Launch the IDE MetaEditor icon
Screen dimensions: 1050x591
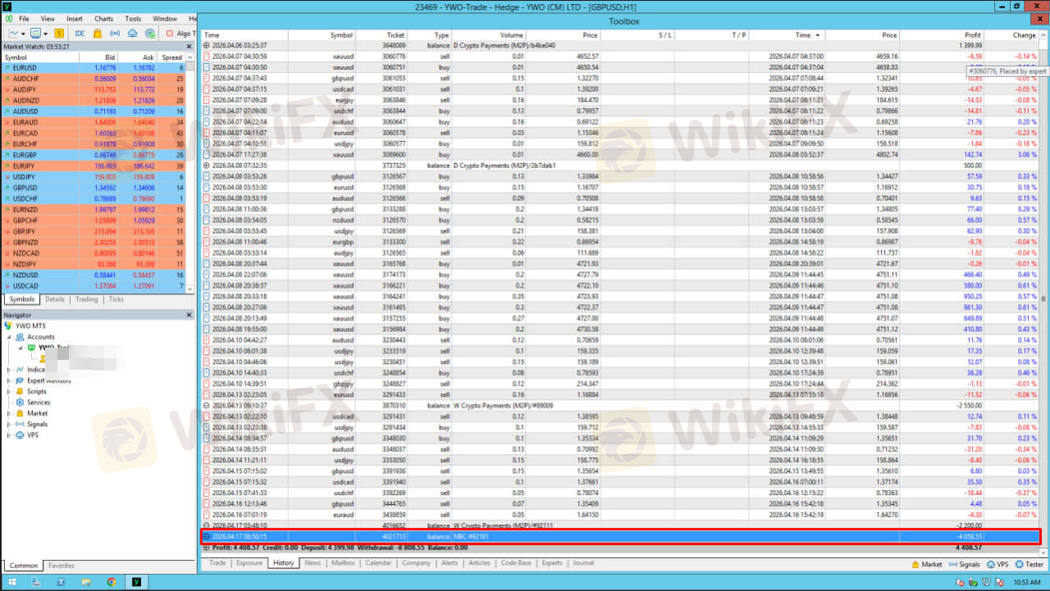[x=80, y=34]
